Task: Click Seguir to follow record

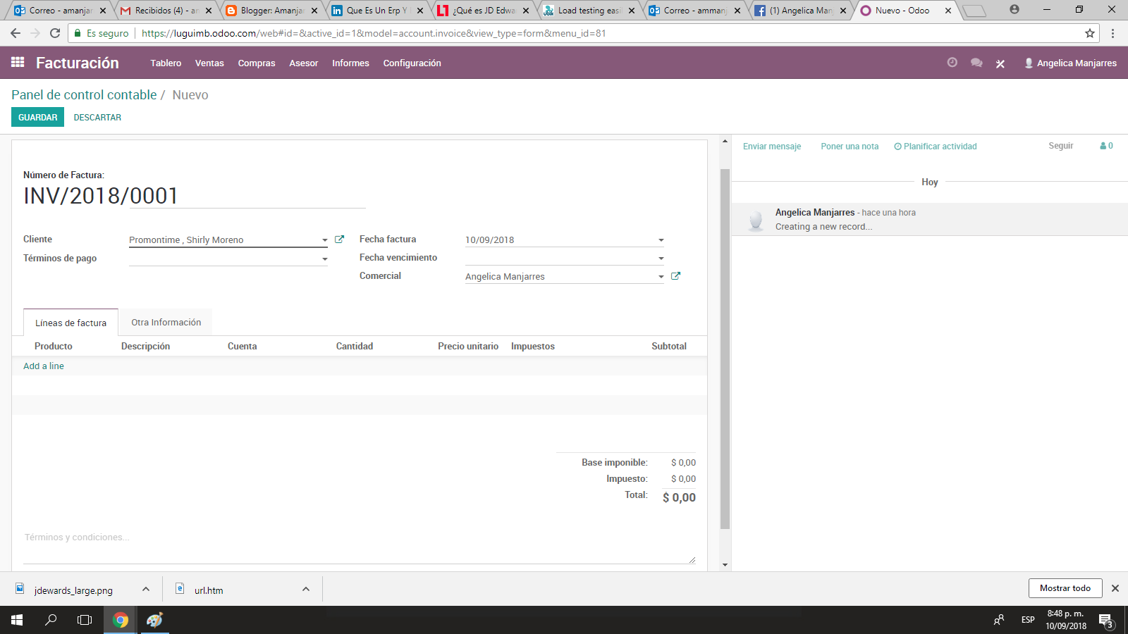Action: click(x=1061, y=146)
